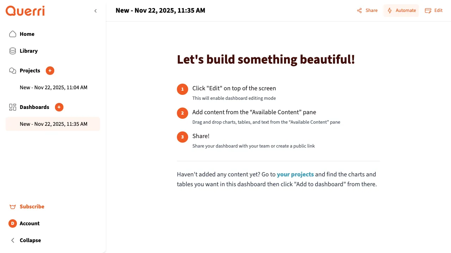451x253 pixels.
Task: Collapse sidebar using top chevron arrow
Action: pos(95,11)
